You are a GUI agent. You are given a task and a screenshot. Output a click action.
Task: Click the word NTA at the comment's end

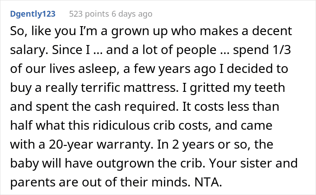click(208, 182)
